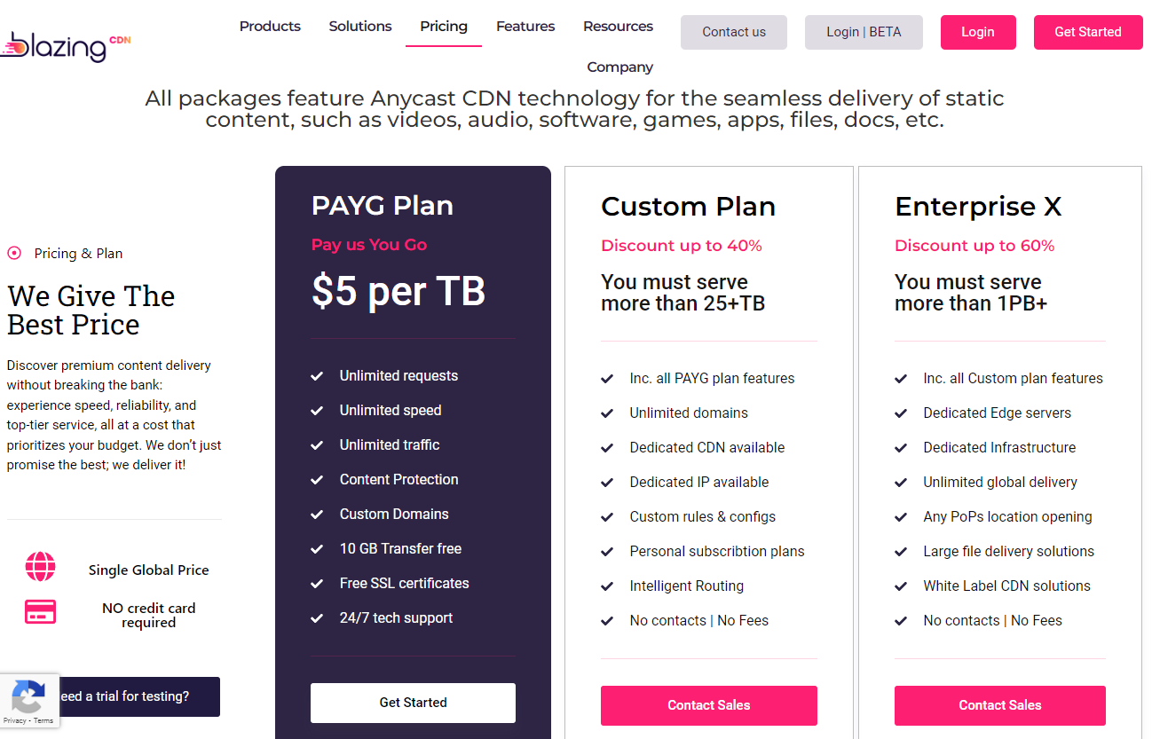
Task: Open the Company menu
Action: 619,67
